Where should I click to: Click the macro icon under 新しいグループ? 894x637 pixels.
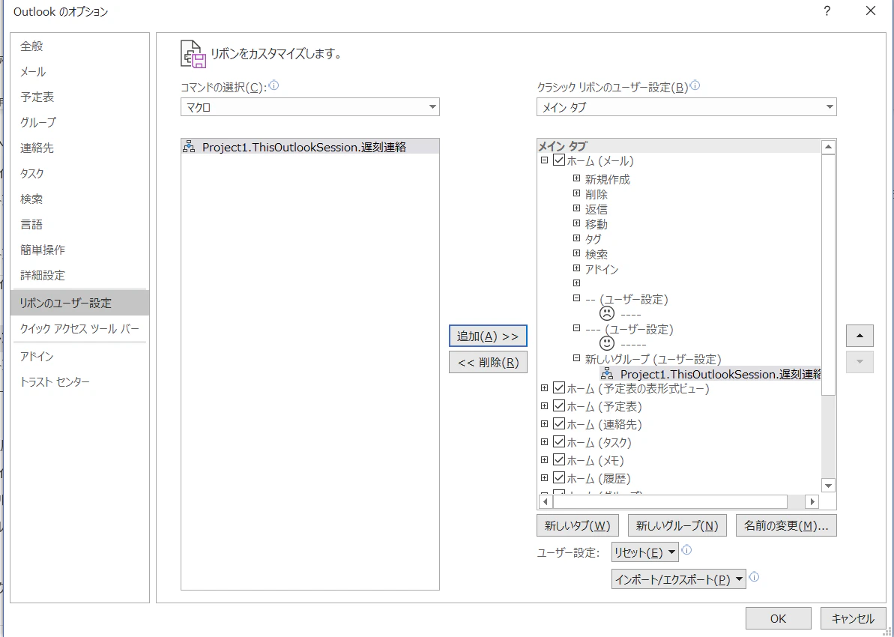point(607,374)
